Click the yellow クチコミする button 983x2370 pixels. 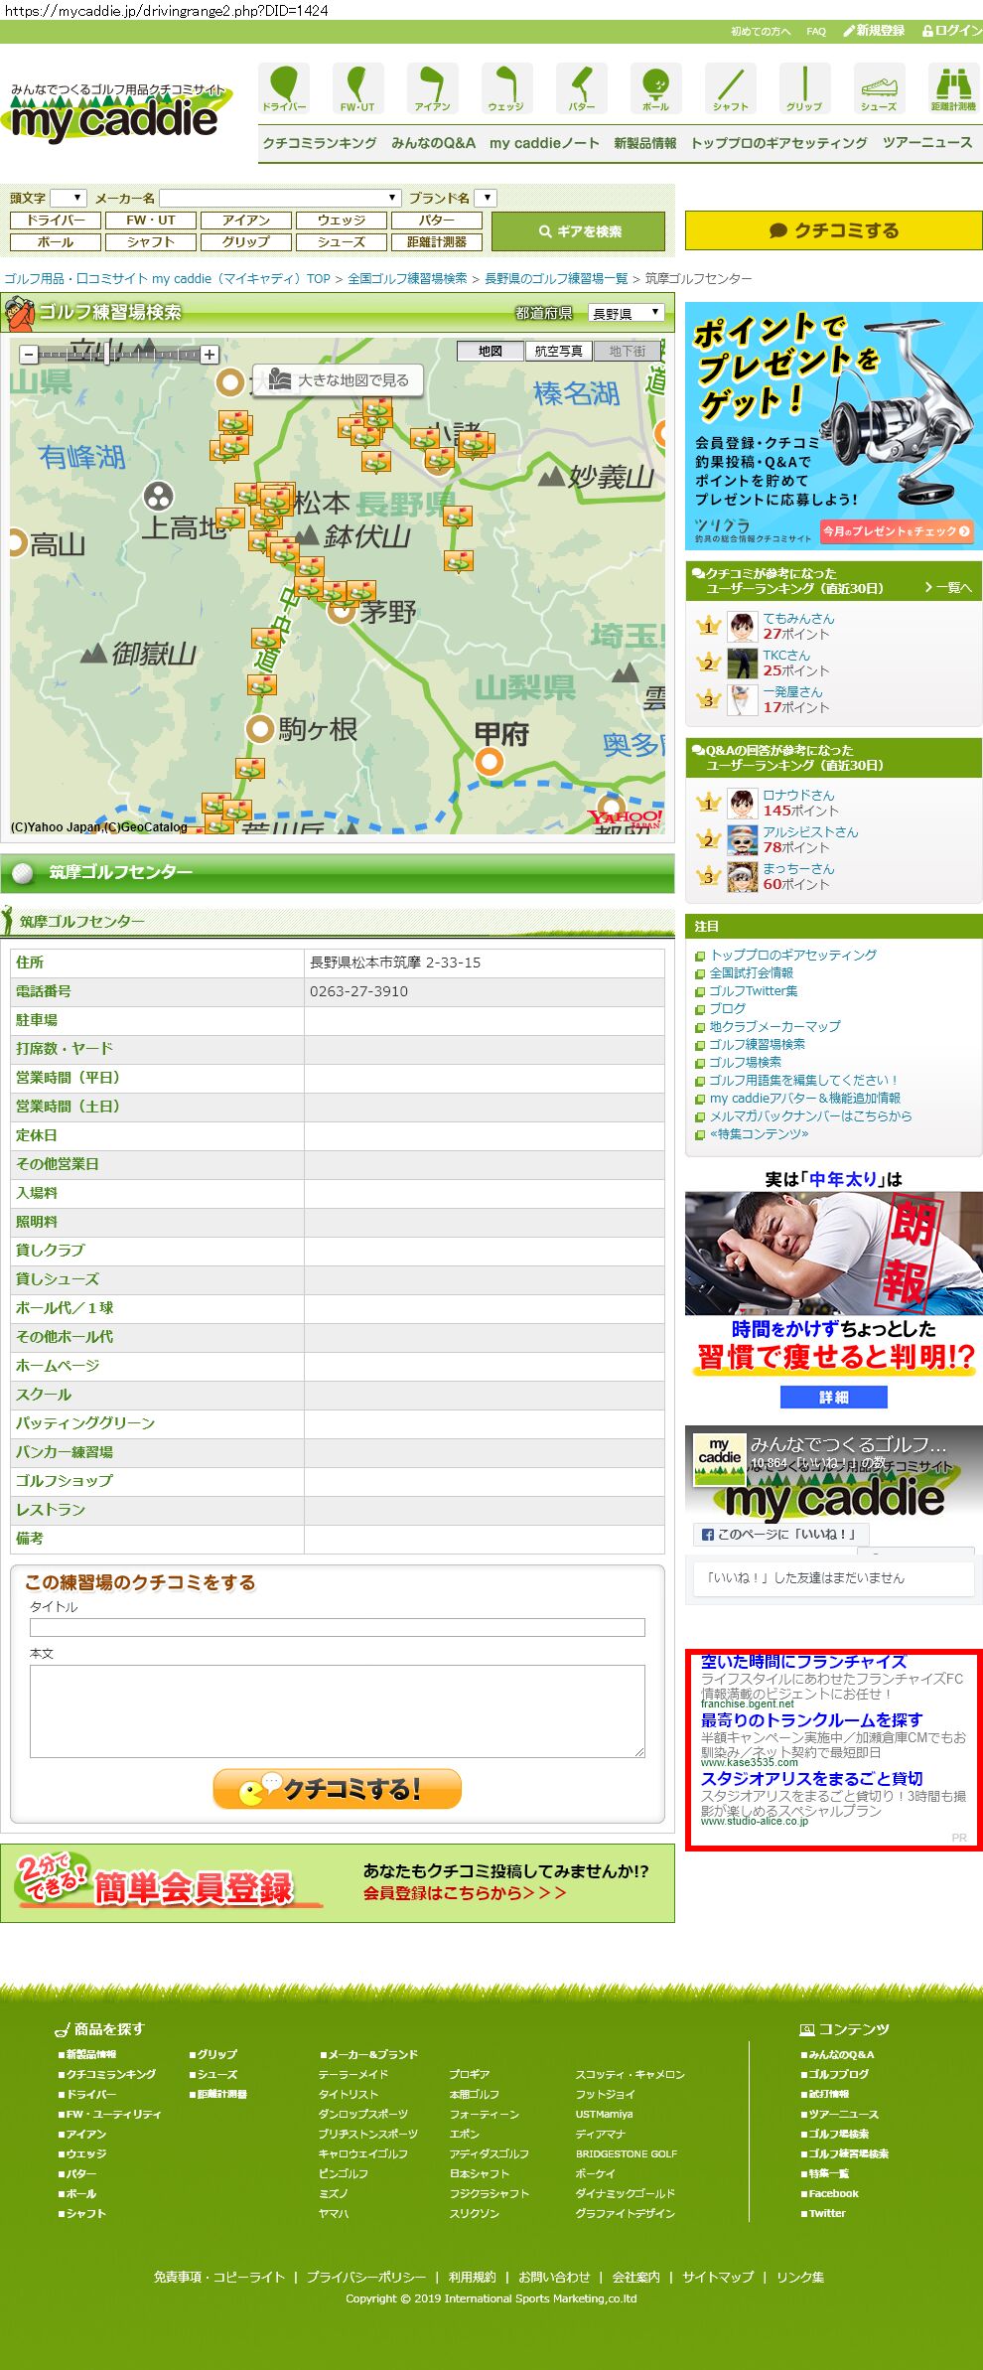click(x=833, y=230)
